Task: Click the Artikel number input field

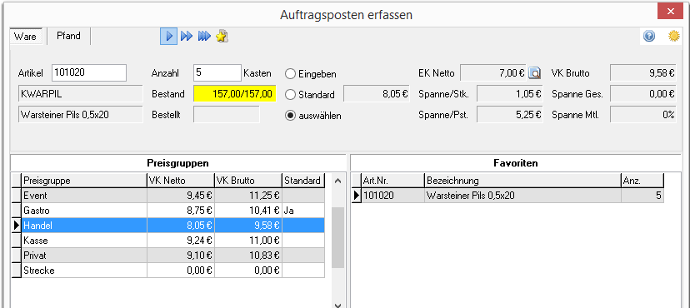Action: coord(89,73)
